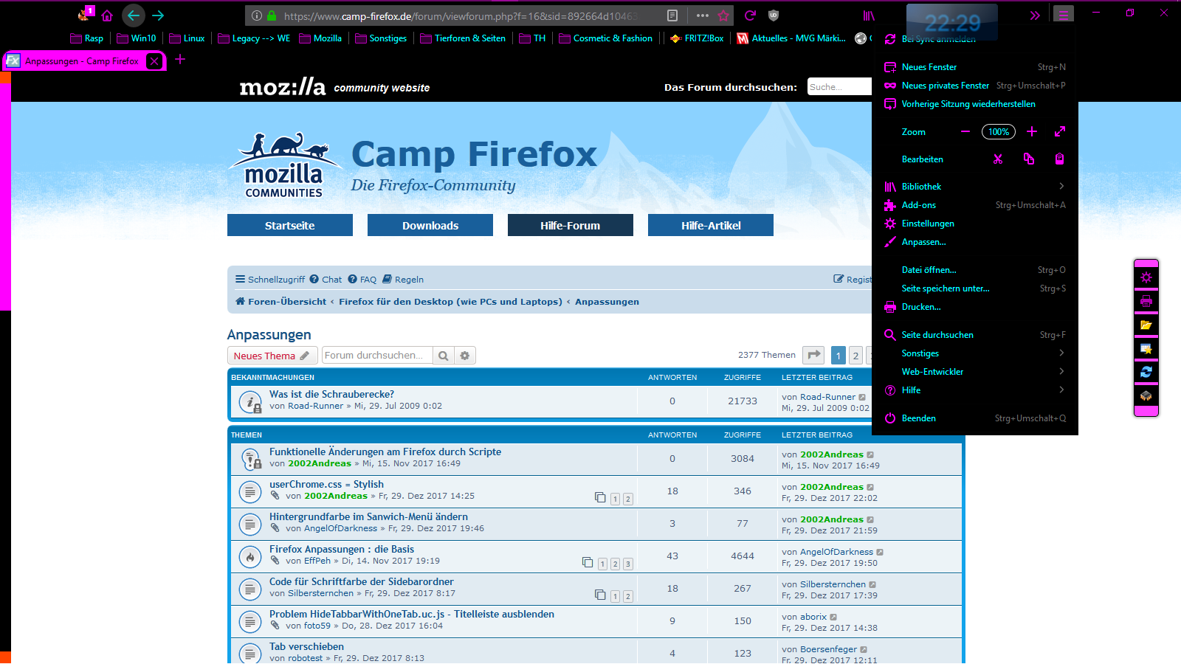The image size is (1181, 664).
Task: Open the Schnellzugriff quick links dropdown
Action: tap(270, 280)
